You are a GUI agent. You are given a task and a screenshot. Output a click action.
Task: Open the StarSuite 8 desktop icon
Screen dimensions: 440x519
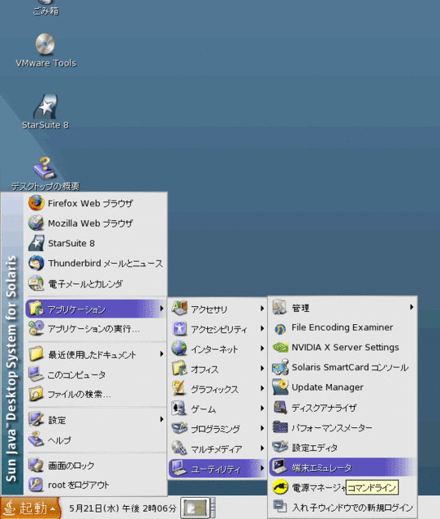pyautogui.click(x=45, y=106)
